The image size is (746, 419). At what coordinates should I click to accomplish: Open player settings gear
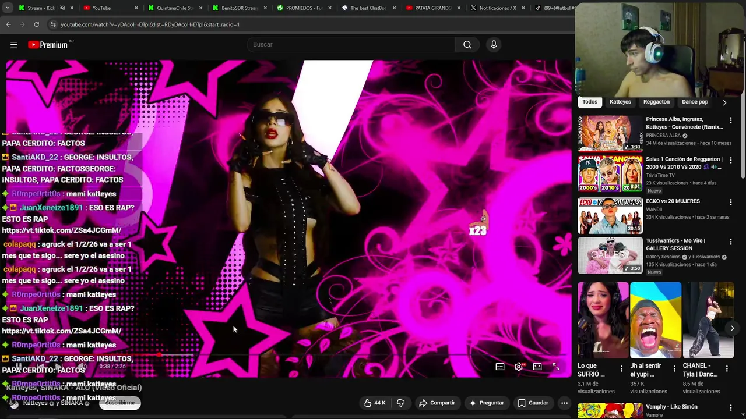click(519, 367)
